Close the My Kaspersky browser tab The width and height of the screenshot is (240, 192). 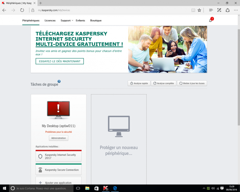click(x=35, y=3)
